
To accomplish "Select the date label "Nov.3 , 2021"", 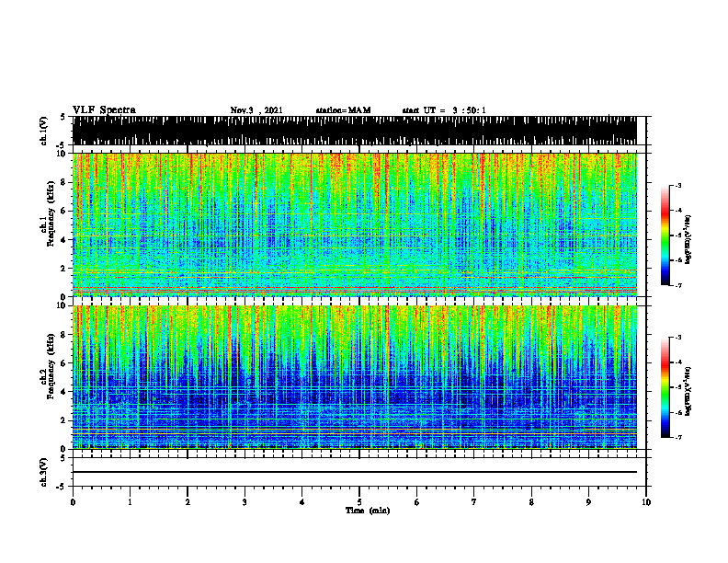I will click(256, 110).
